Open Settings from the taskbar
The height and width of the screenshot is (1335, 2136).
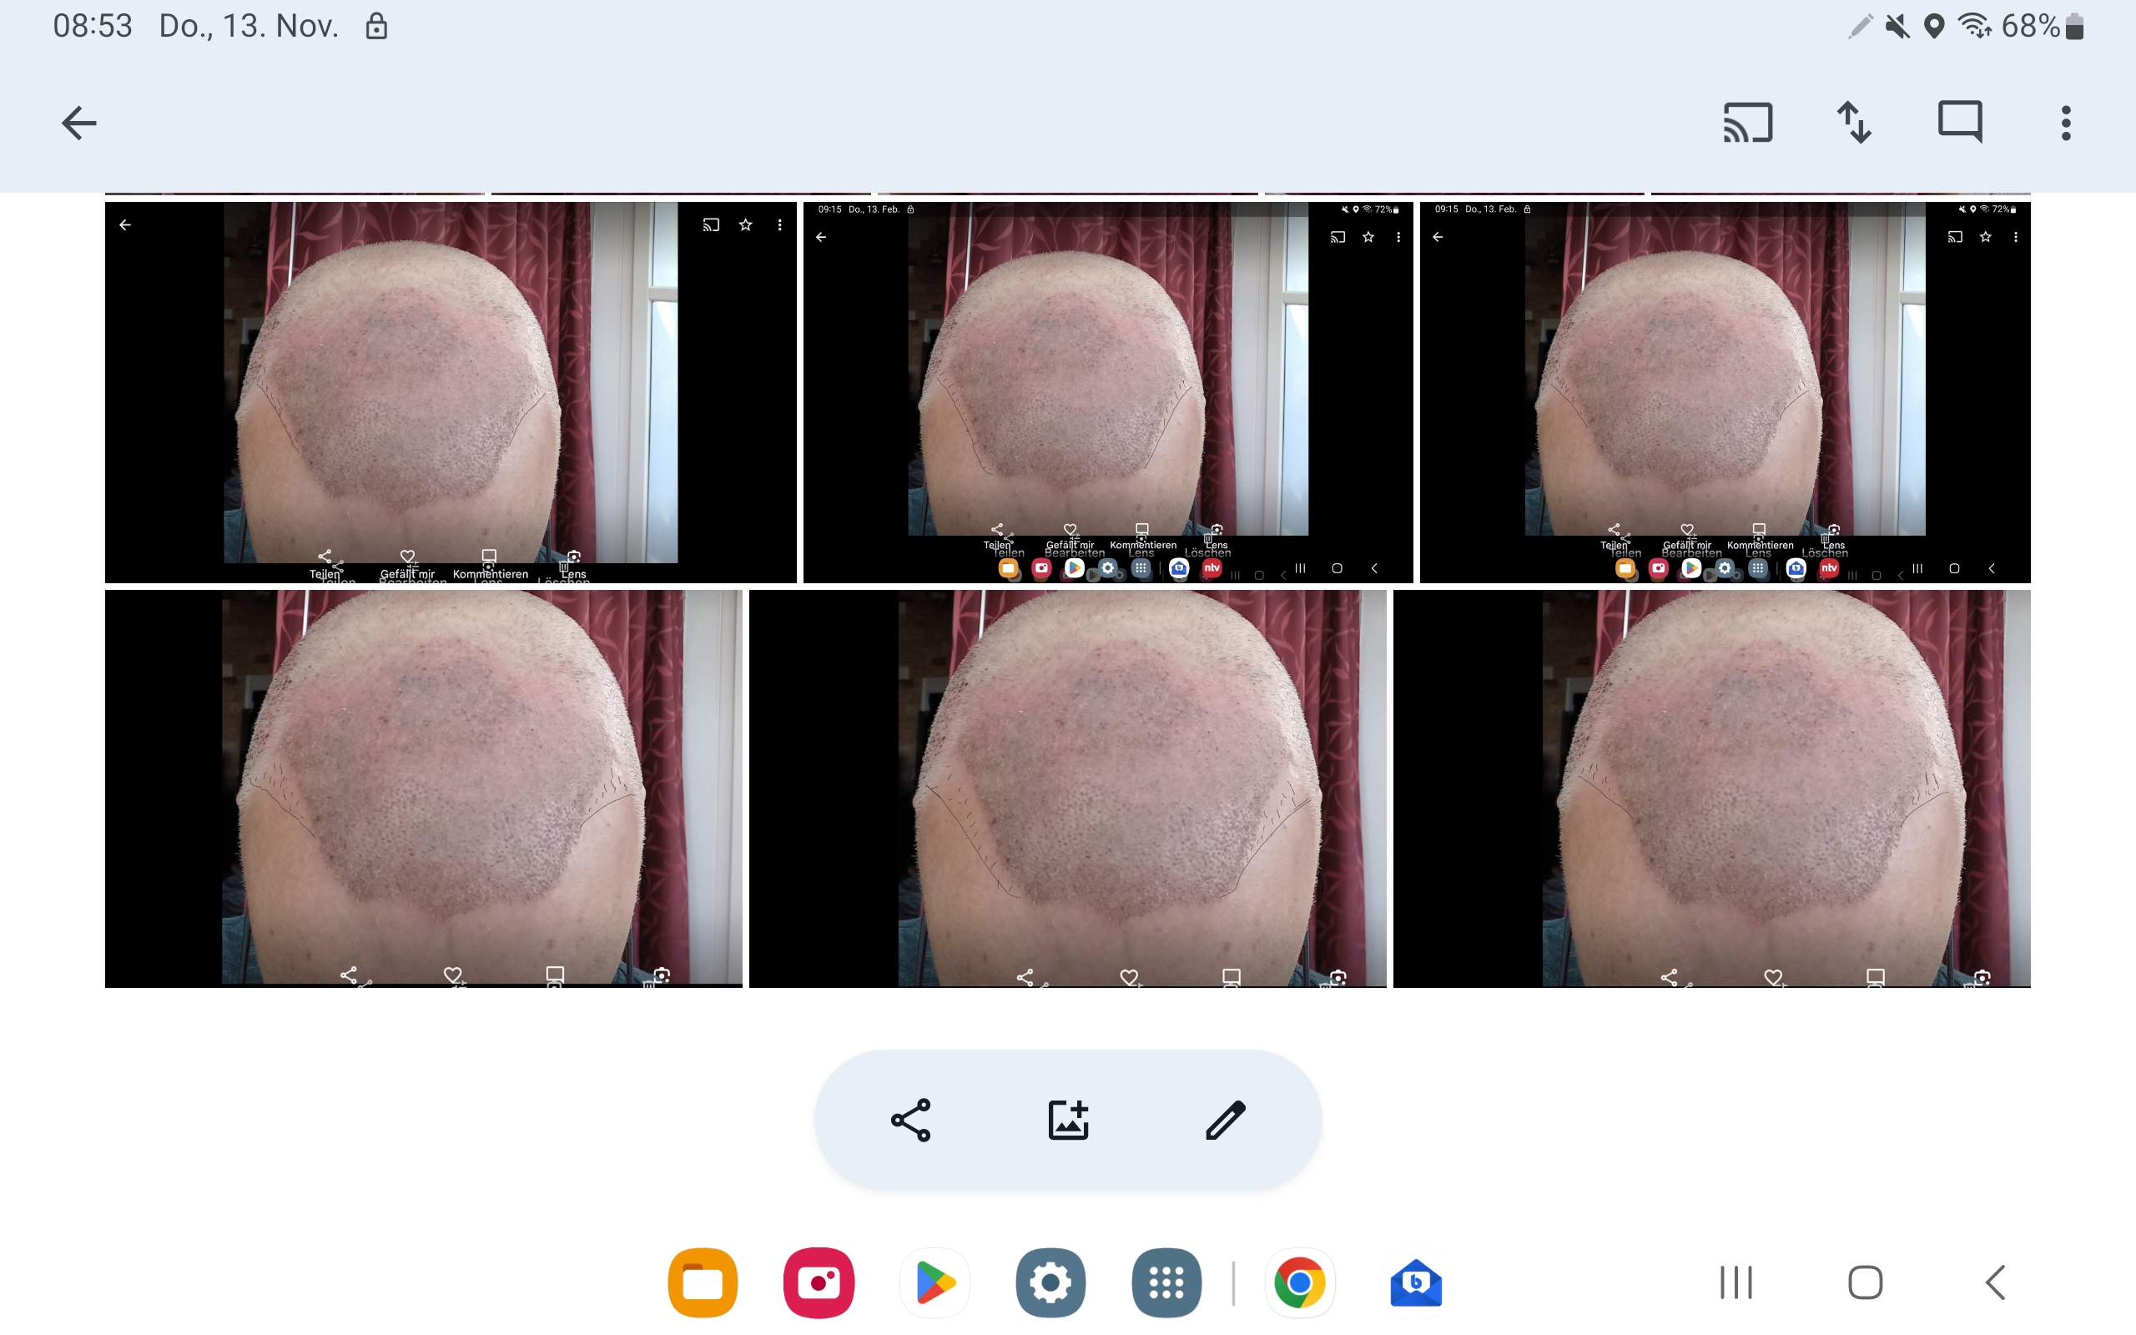1051,1282
